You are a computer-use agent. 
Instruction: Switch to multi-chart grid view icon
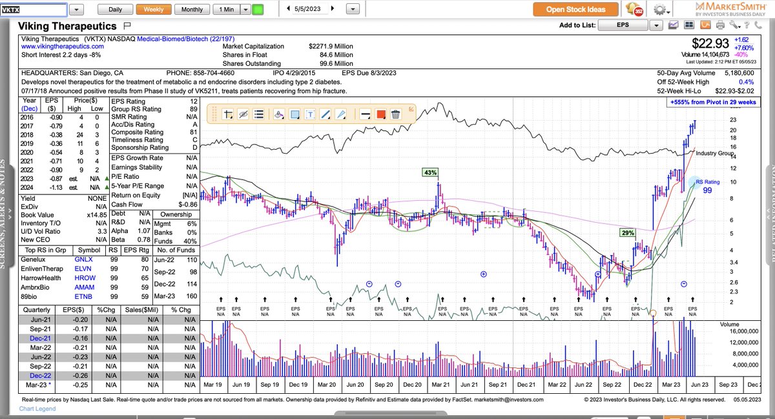(689, 25)
